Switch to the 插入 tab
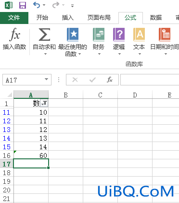 point(68,18)
